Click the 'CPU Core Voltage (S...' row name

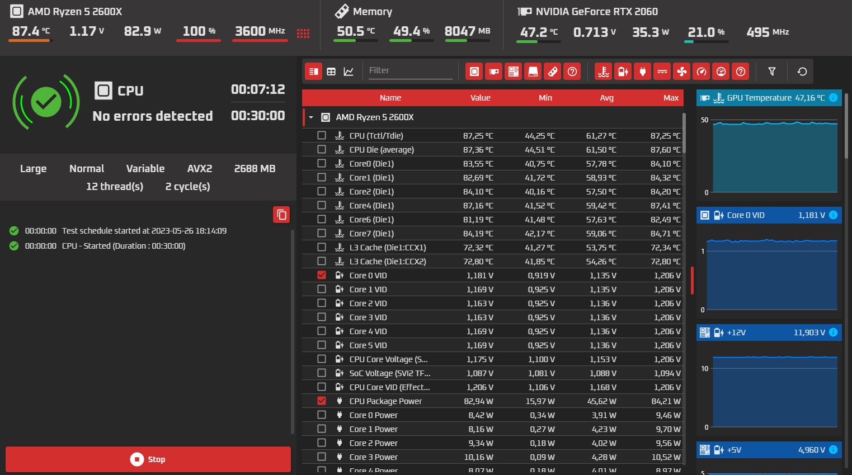tap(389, 359)
